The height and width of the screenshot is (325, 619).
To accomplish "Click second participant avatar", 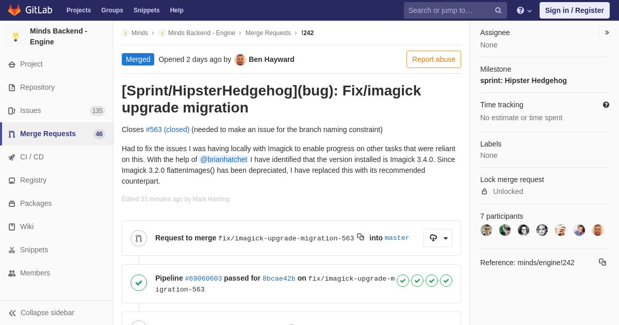I will pyautogui.click(x=505, y=230).
